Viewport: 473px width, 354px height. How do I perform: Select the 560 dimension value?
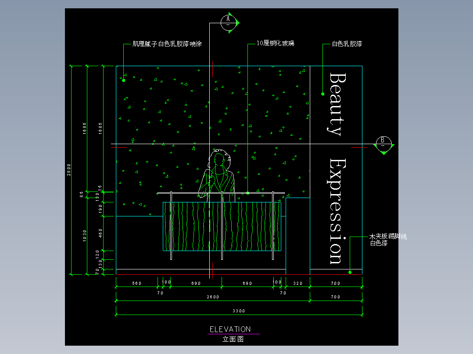[137, 283]
